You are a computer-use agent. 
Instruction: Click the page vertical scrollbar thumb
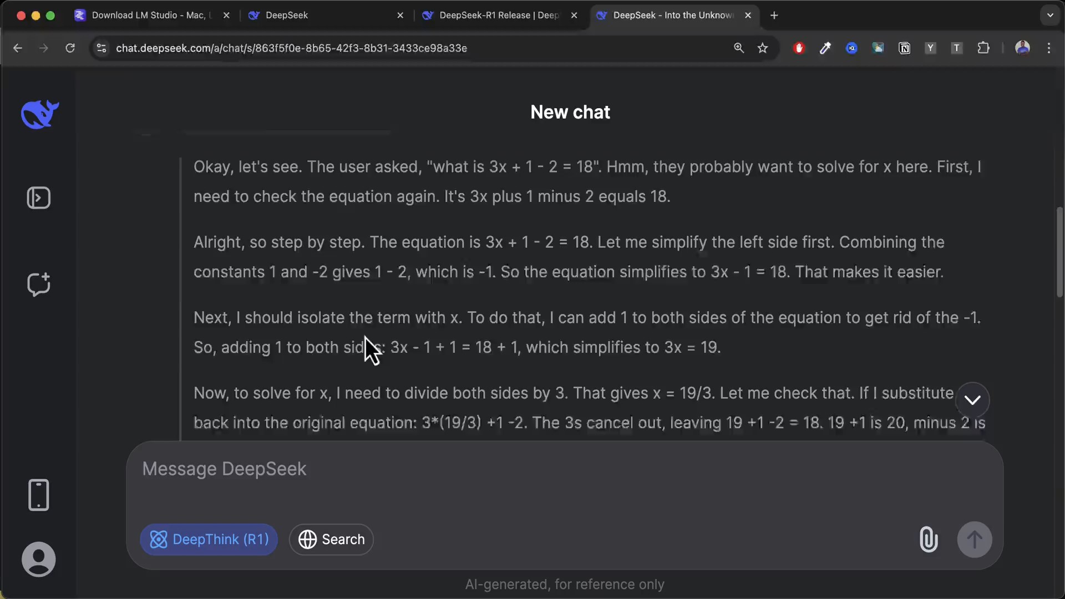[1059, 252]
